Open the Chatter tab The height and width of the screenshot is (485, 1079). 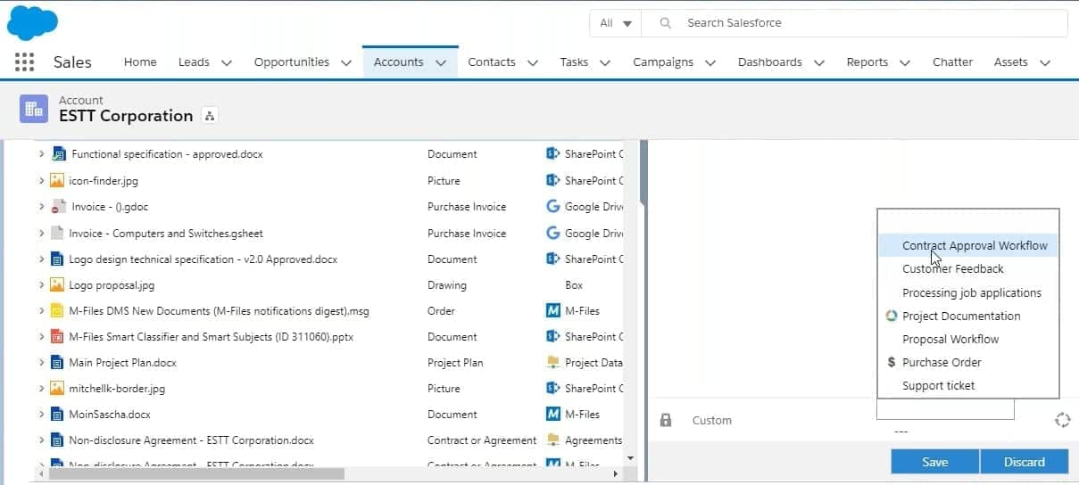pos(952,62)
